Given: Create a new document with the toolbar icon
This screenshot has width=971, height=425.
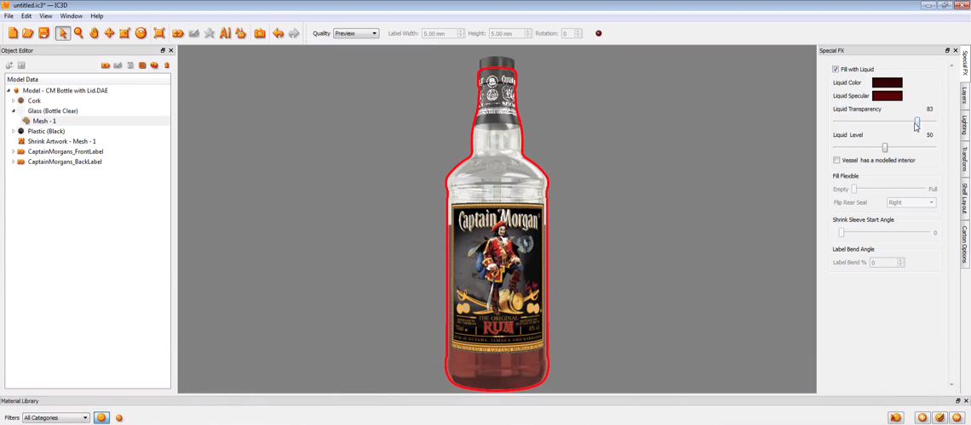Looking at the screenshot, I should click(13, 33).
